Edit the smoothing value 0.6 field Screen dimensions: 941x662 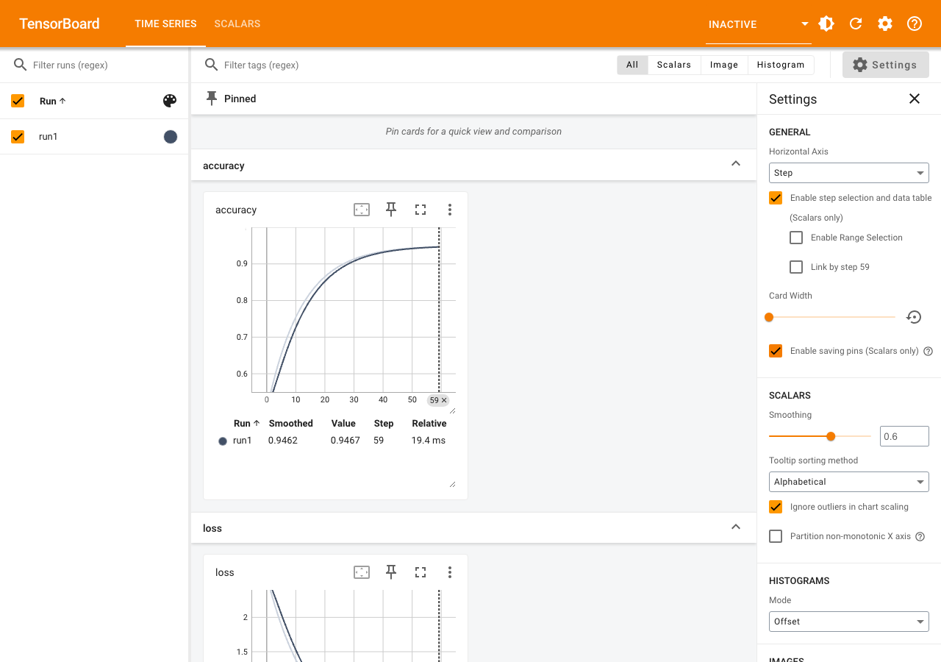[904, 436]
